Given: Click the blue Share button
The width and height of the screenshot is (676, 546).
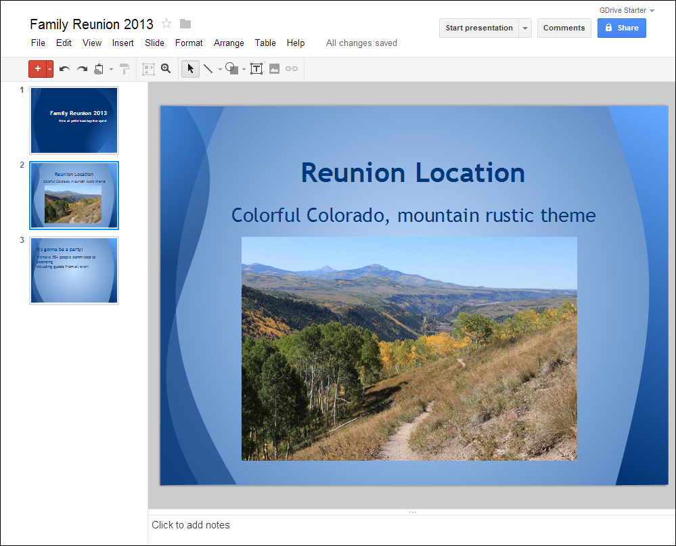Looking at the screenshot, I should click(621, 28).
